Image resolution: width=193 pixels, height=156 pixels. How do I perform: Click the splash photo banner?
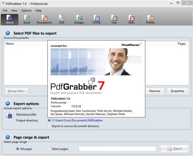(96, 62)
